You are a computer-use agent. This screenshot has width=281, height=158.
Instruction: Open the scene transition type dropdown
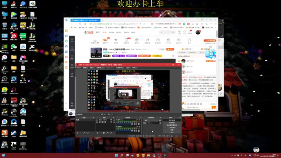[151, 120]
